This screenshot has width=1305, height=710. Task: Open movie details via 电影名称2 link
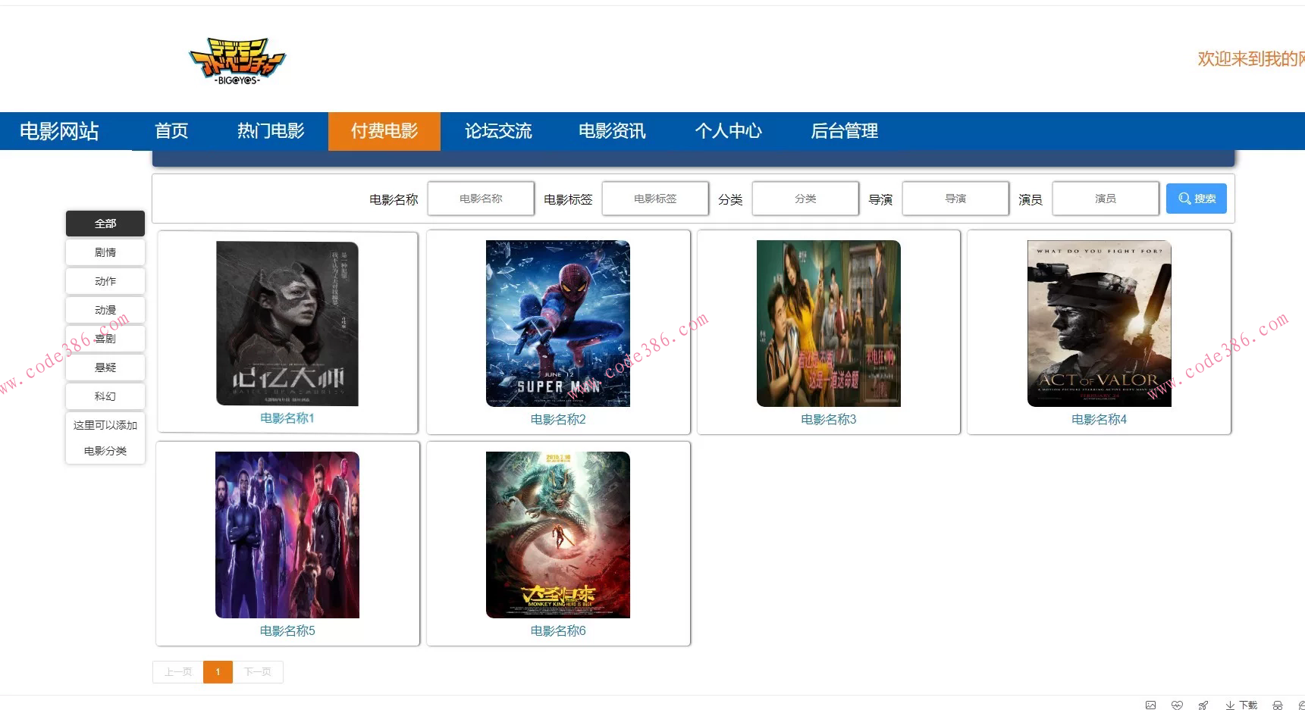[557, 418]
